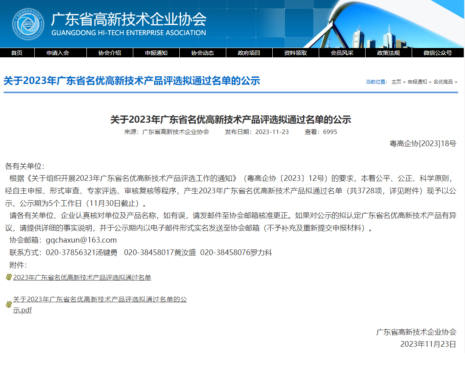Screen dimensions: 465x379
Task: Click the centered bold article title
Action: click(231, 119)
